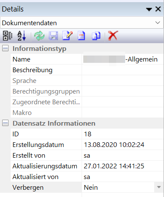Close the Details panel
The image size is (164, 197).
tap(158, 9)
